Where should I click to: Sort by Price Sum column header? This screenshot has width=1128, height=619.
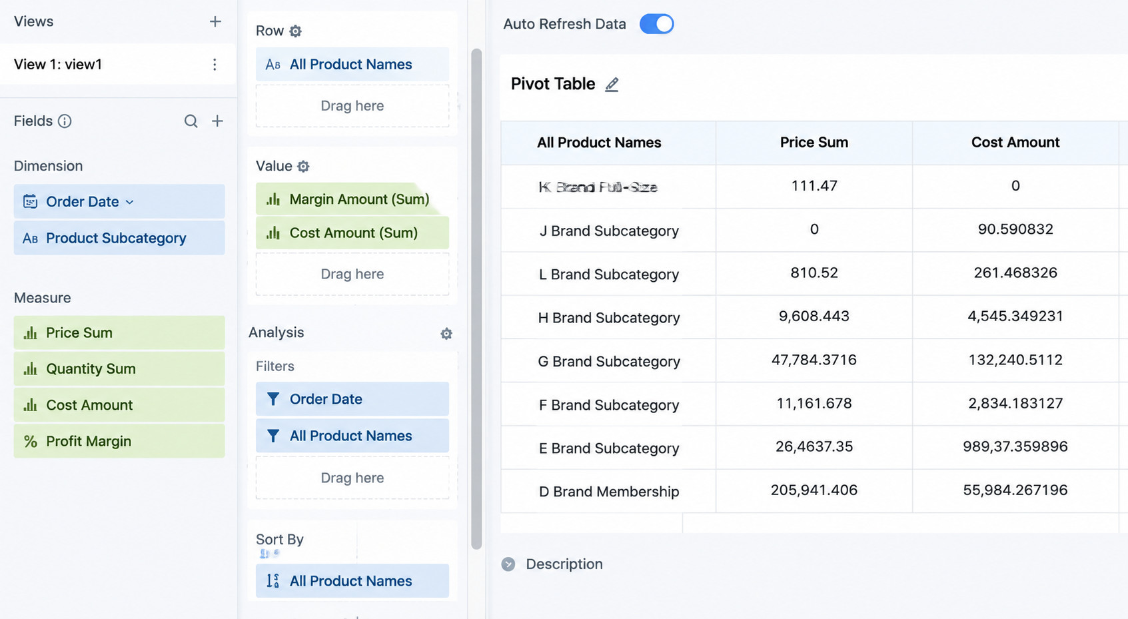814,143
